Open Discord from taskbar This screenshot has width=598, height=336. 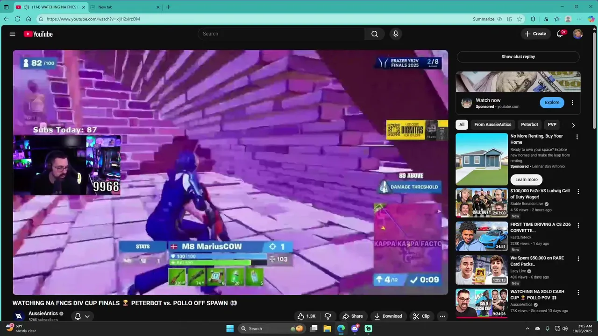click(355, 329)
